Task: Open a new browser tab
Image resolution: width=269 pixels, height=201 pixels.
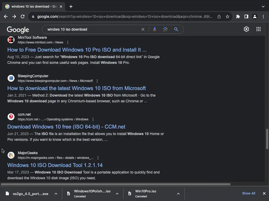Action: (71, 7)
